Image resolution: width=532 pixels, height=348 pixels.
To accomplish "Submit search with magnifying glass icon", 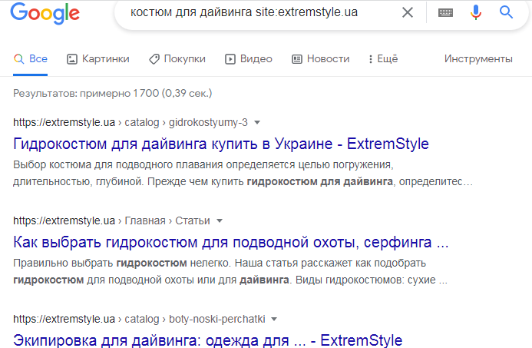I will (506, 12).
